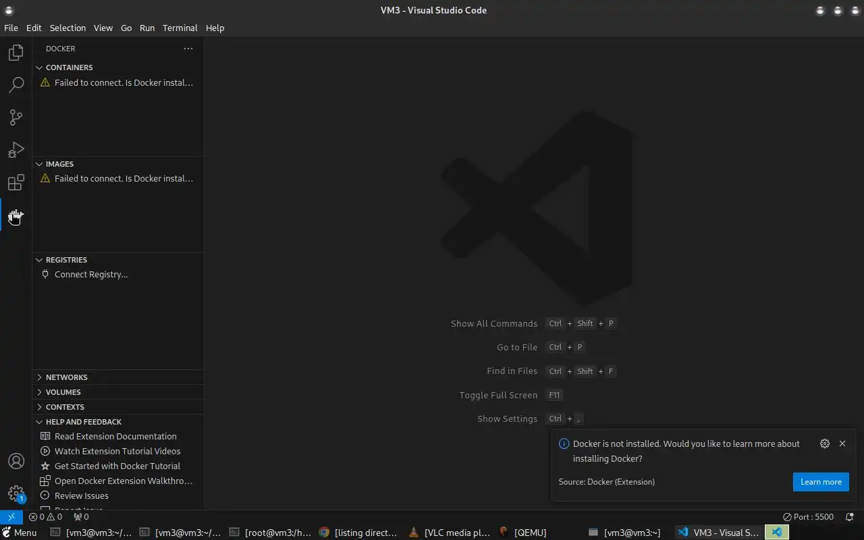864x540 pixels.
Task: Click the Docker panel more actions ellipsis
Action: click(188, 49)
